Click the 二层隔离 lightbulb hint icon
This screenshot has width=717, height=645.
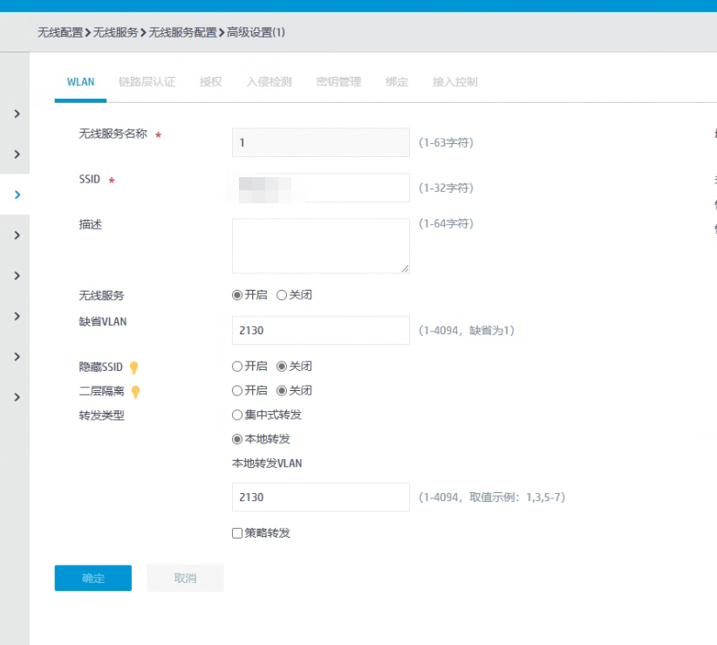point(135,392)
